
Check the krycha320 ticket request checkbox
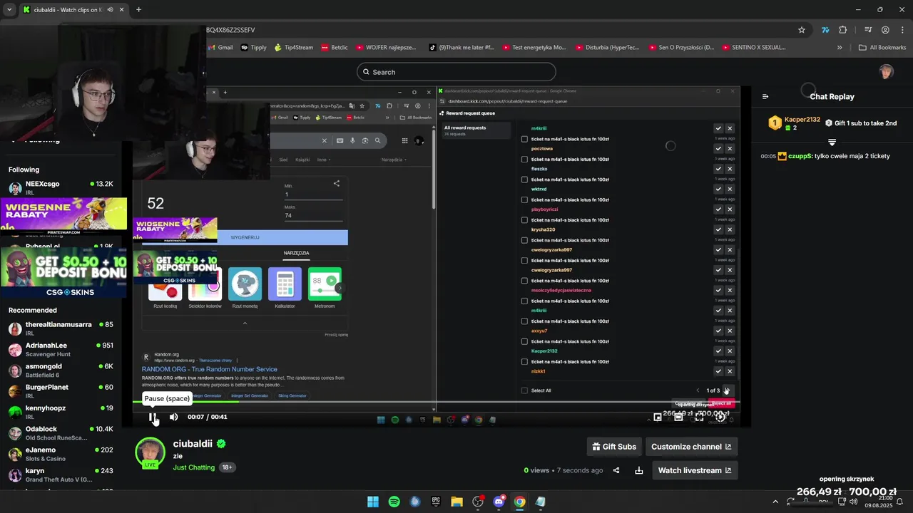pos(524,220)
